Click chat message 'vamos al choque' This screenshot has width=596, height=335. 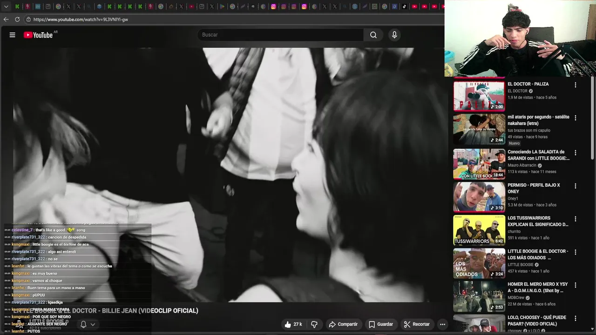(x=47, y=281)
